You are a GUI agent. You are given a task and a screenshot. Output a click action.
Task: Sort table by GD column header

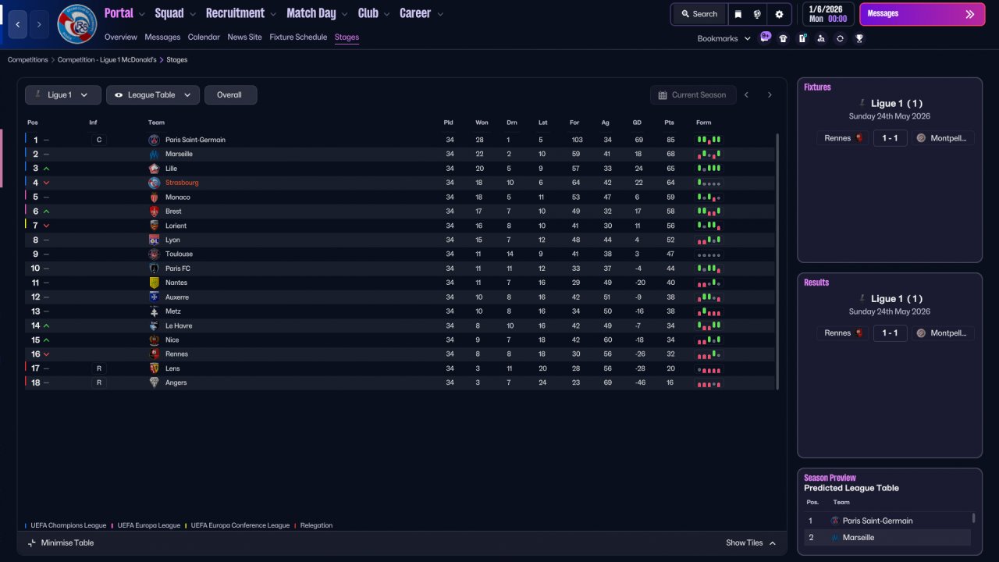637,123
